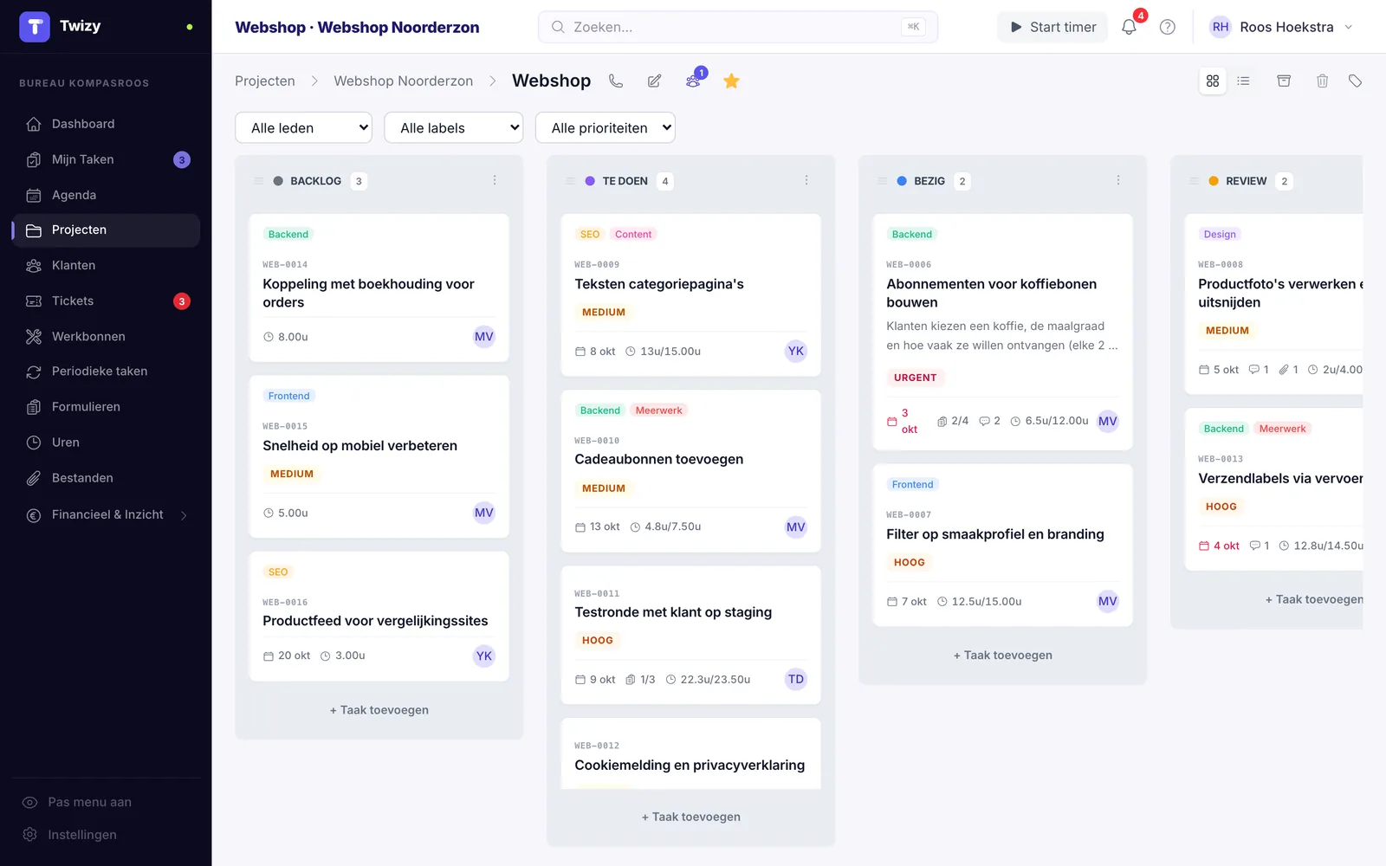Viewport: 1386px width, 866px height.
Task: Open Bezig column options menu
Action: pos(1118,180)
